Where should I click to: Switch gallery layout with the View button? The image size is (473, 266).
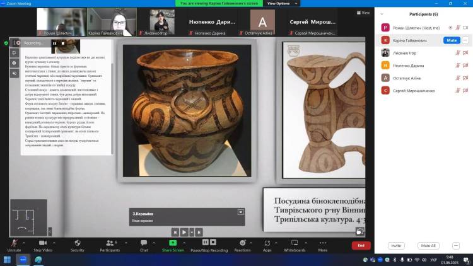pyautogui.click(x=363, y=12)
